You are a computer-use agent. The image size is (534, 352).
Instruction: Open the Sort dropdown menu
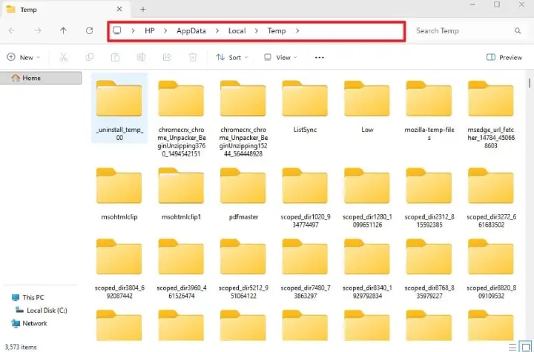click(232, 57)
